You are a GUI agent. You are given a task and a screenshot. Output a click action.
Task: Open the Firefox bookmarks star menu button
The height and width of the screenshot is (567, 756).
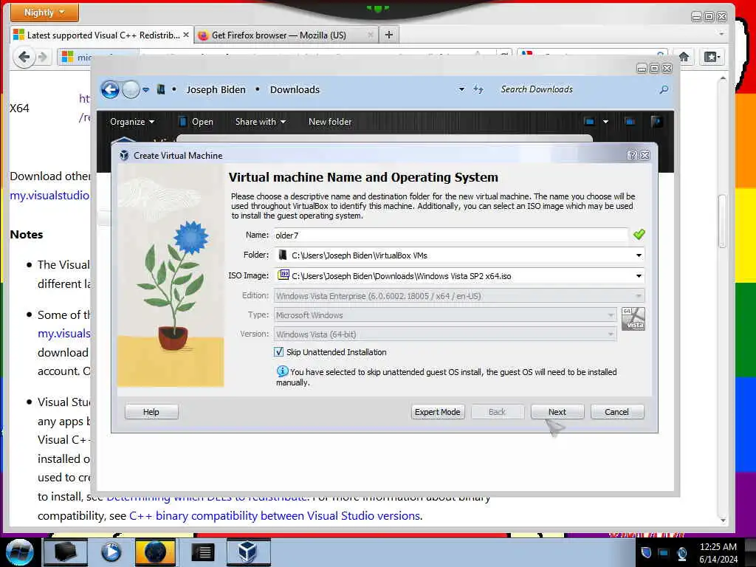712,57
